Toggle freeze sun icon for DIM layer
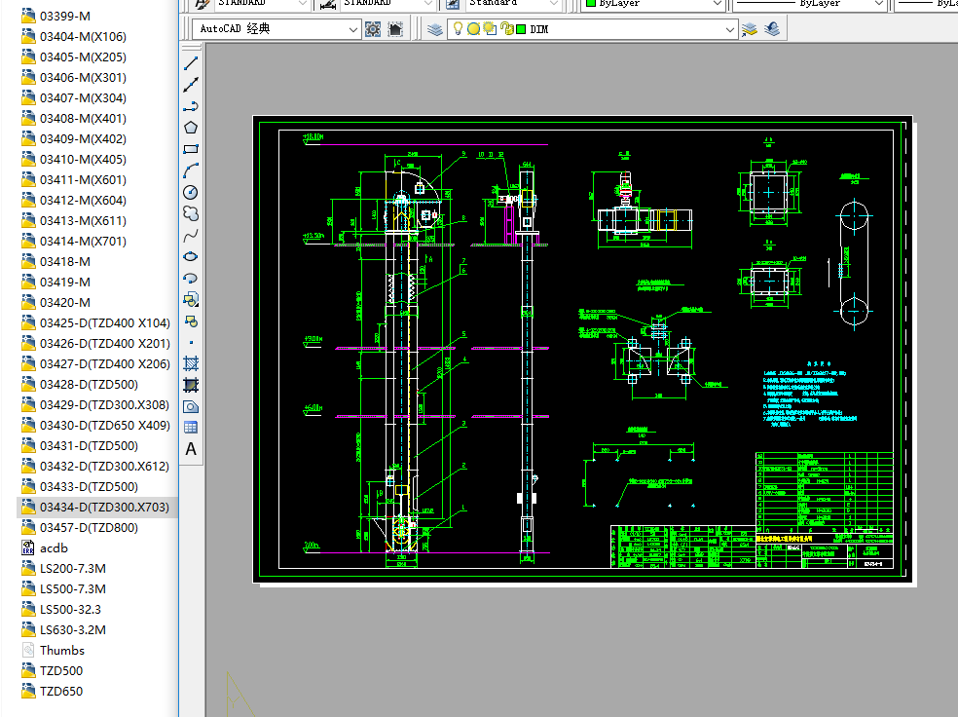This screenshot has height=717, width=958. click(474, 29)
